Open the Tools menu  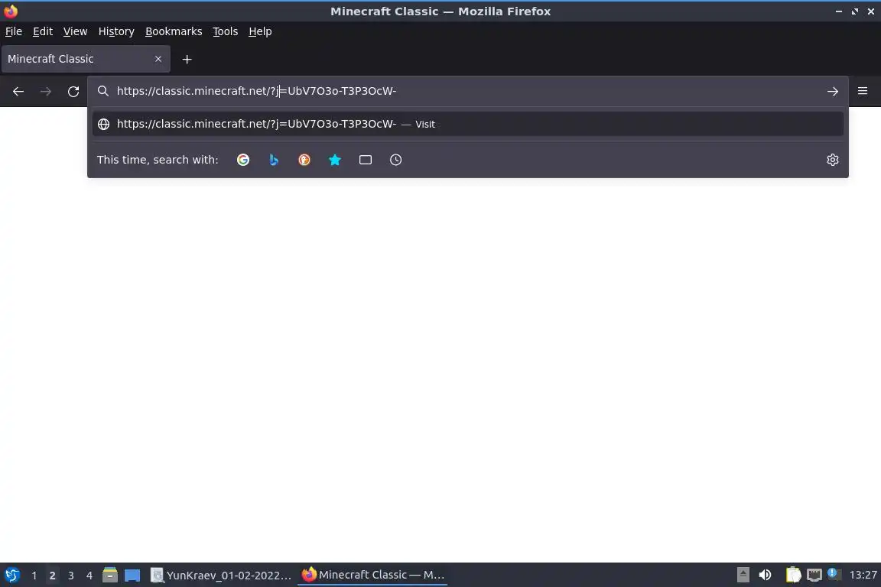pos(226,31)
